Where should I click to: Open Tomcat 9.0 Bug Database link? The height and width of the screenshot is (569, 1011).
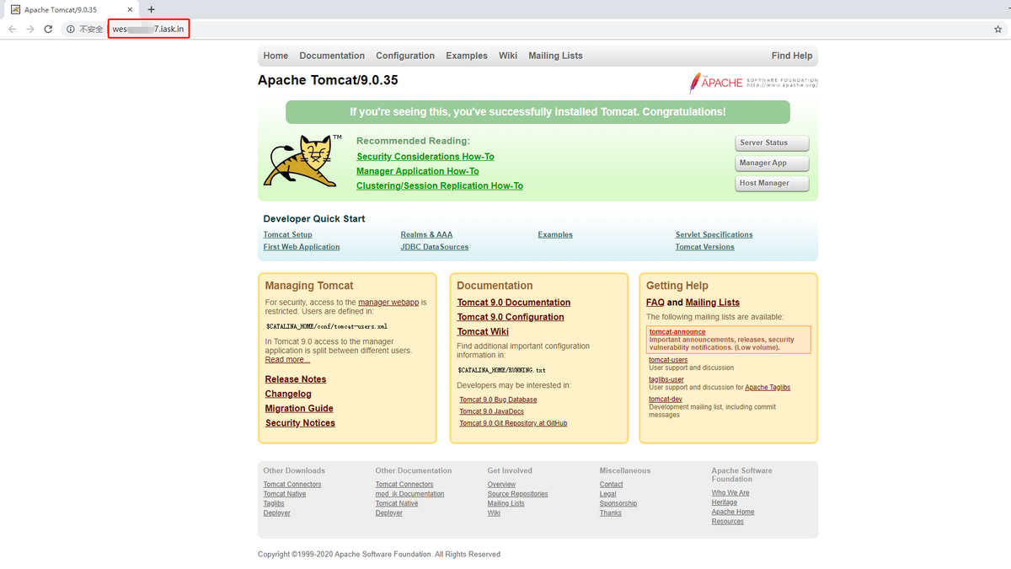coord(498,400)
